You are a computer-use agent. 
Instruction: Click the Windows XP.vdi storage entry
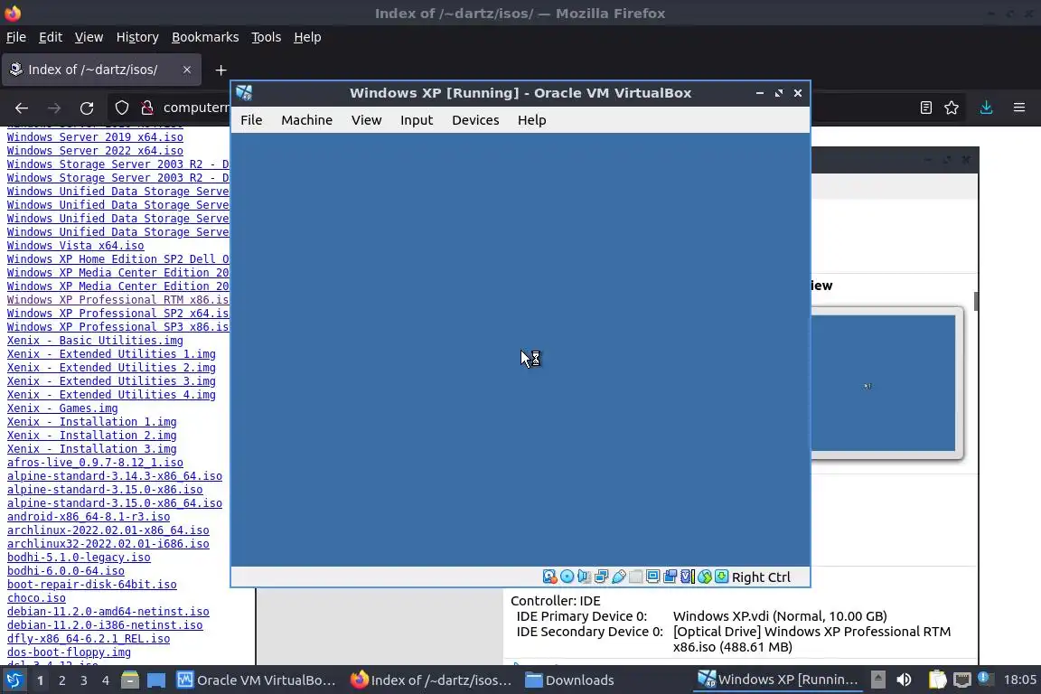click(780, 616)
